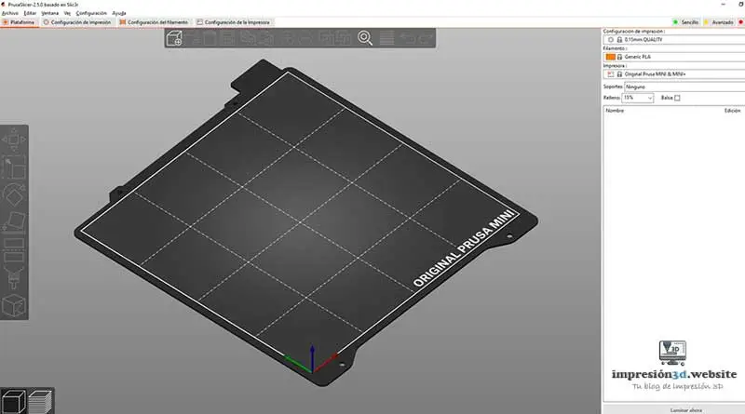Open the Ayuda menu
Viewport: 745px width, 414px height.
click(119, 13)
